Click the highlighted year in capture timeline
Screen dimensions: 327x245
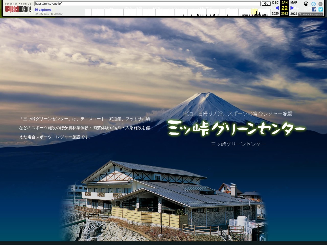pyautogui.click(x=254, y=12)
